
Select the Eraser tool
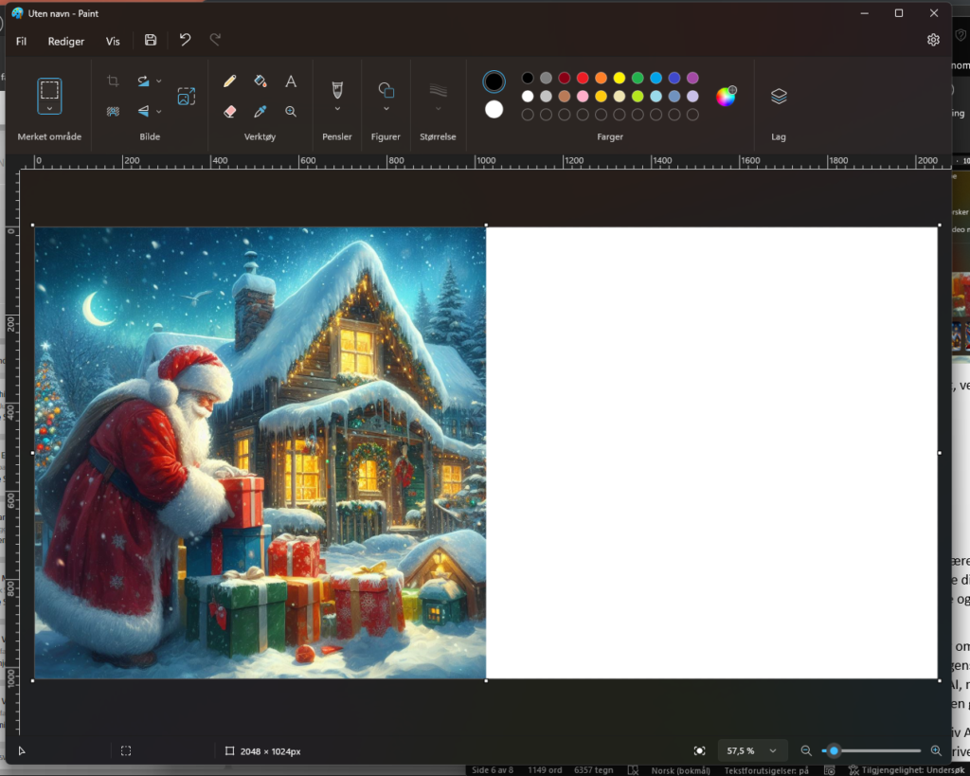coord(227,111)
